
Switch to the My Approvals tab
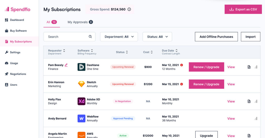(80, 22)
